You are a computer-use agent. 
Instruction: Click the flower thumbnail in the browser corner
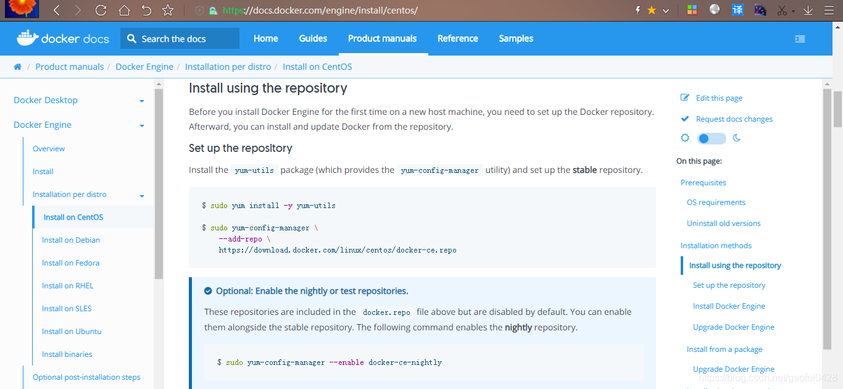tap(22, 8)
